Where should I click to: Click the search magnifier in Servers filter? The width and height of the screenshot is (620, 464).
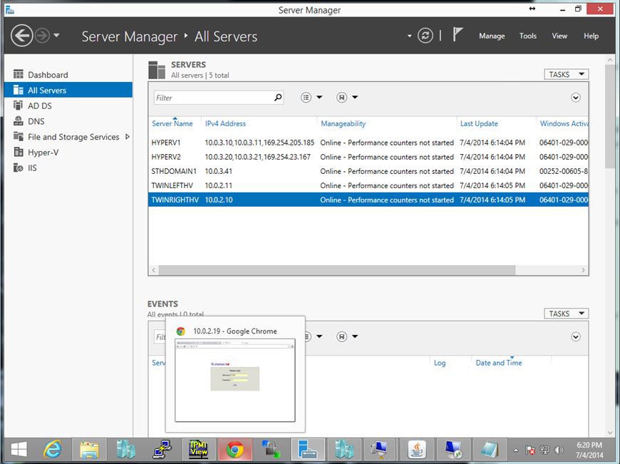point(278,98)
